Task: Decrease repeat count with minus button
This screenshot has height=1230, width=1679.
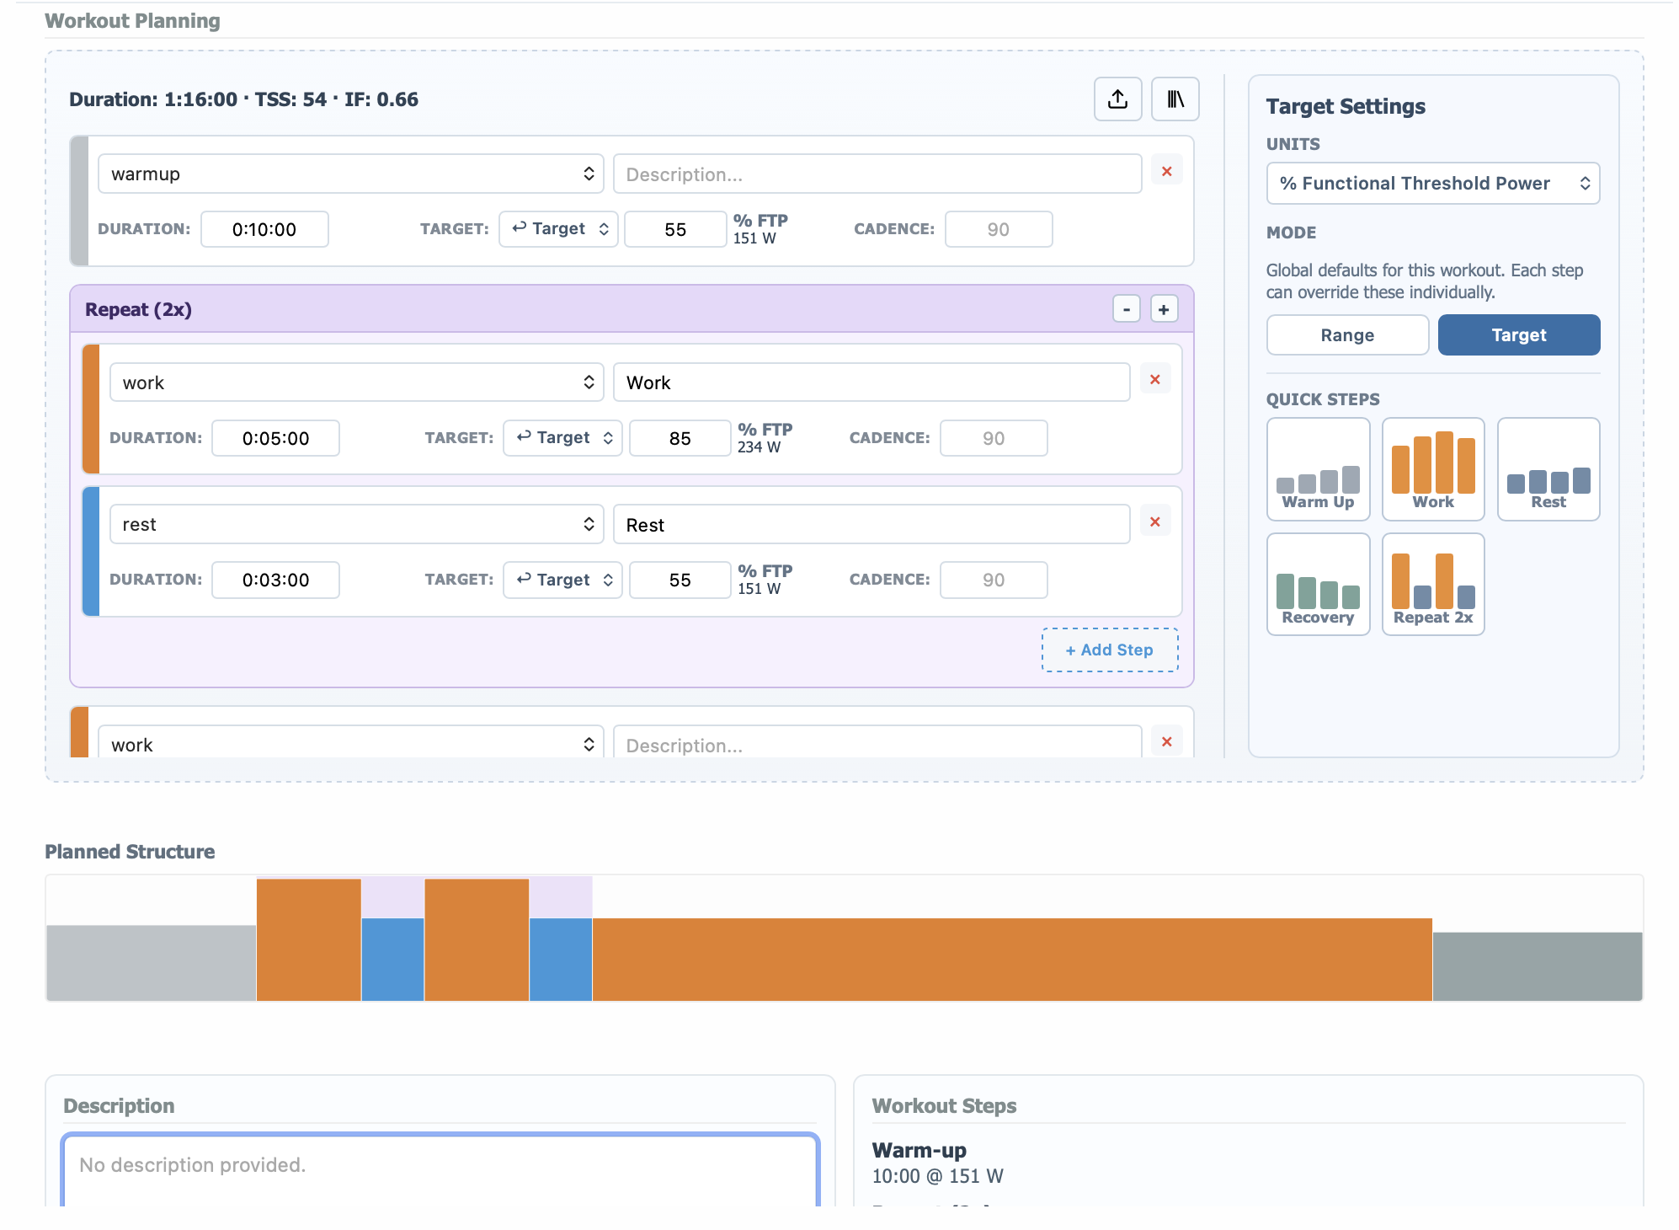Action: [1126, 309]
